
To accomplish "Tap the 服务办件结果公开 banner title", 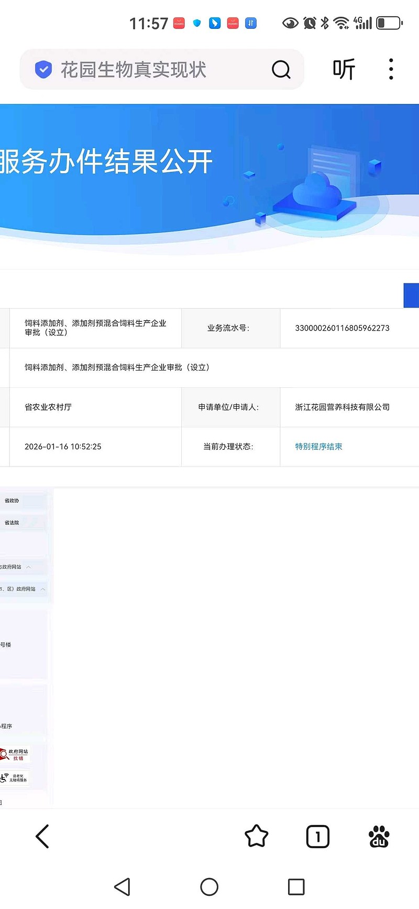I will point(106,161).
